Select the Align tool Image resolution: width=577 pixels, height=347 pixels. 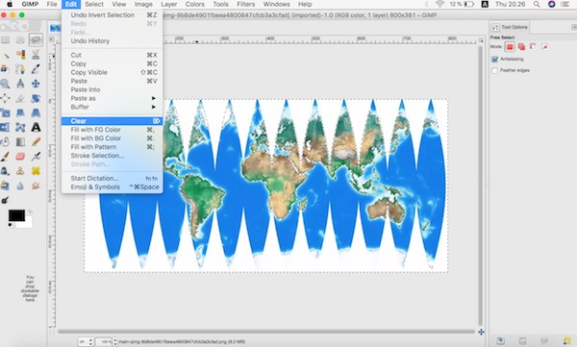(x=5, y=98)
